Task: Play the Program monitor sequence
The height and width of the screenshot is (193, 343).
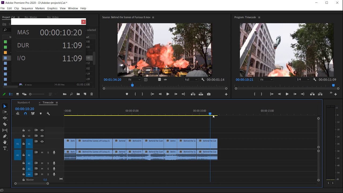Action: coord(287,94)
